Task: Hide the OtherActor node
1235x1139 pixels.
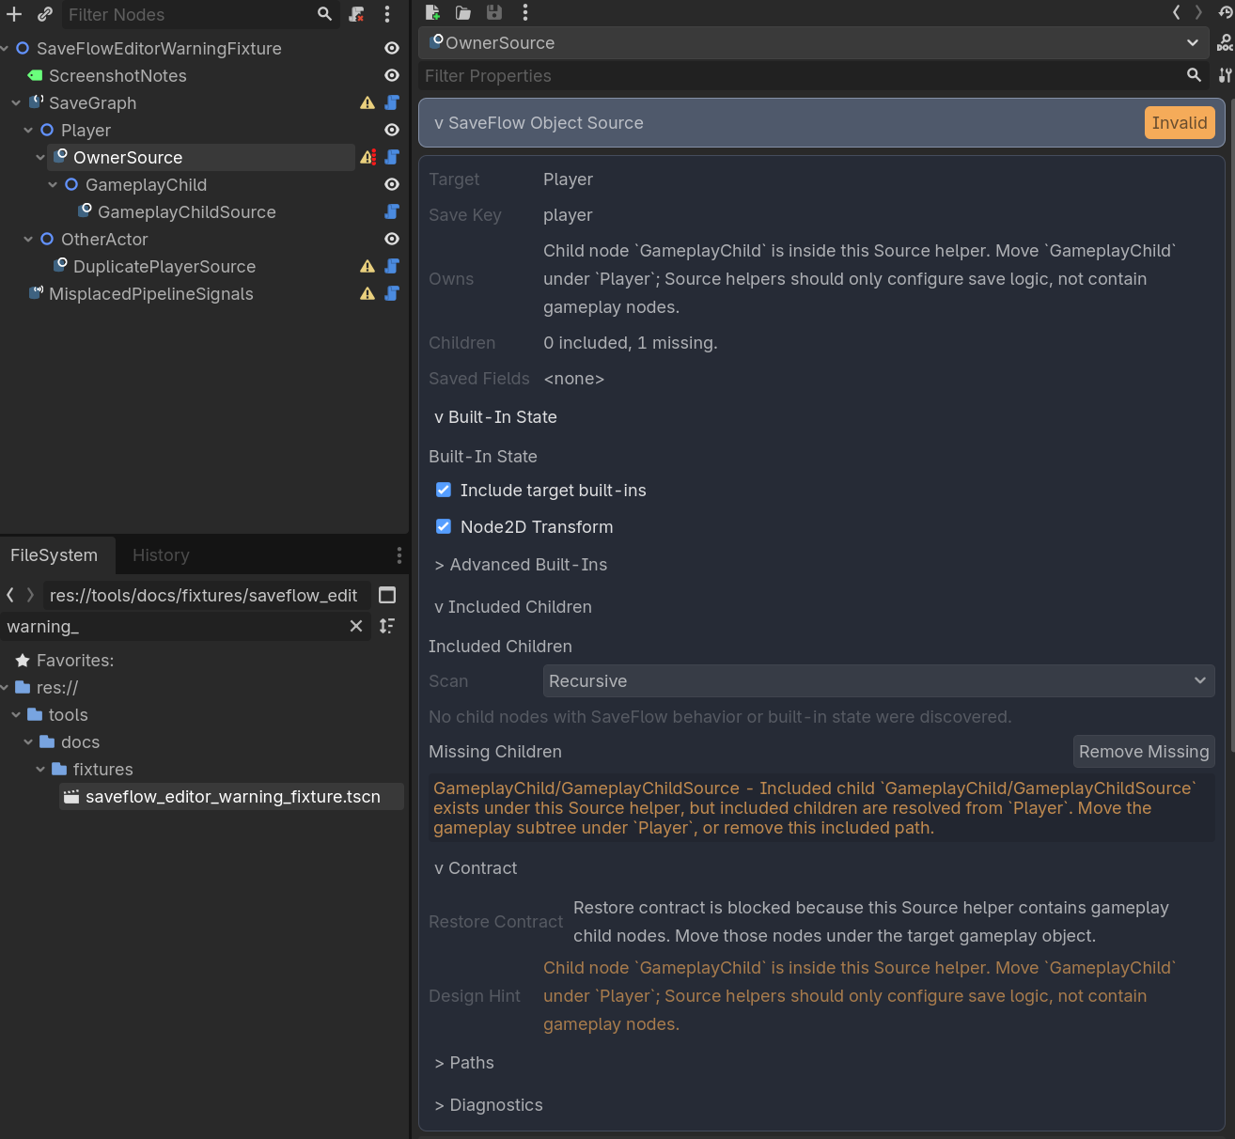Action: pos(392,239)
